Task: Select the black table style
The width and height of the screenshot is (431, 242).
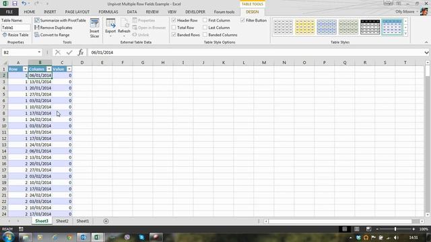Action: click(370, 27)
